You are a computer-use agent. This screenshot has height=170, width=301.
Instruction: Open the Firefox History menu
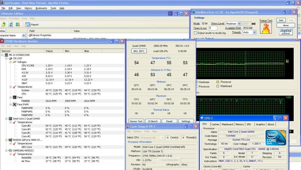point(28,8)
